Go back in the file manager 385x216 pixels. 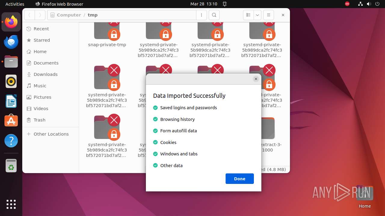tap(29, 15)
